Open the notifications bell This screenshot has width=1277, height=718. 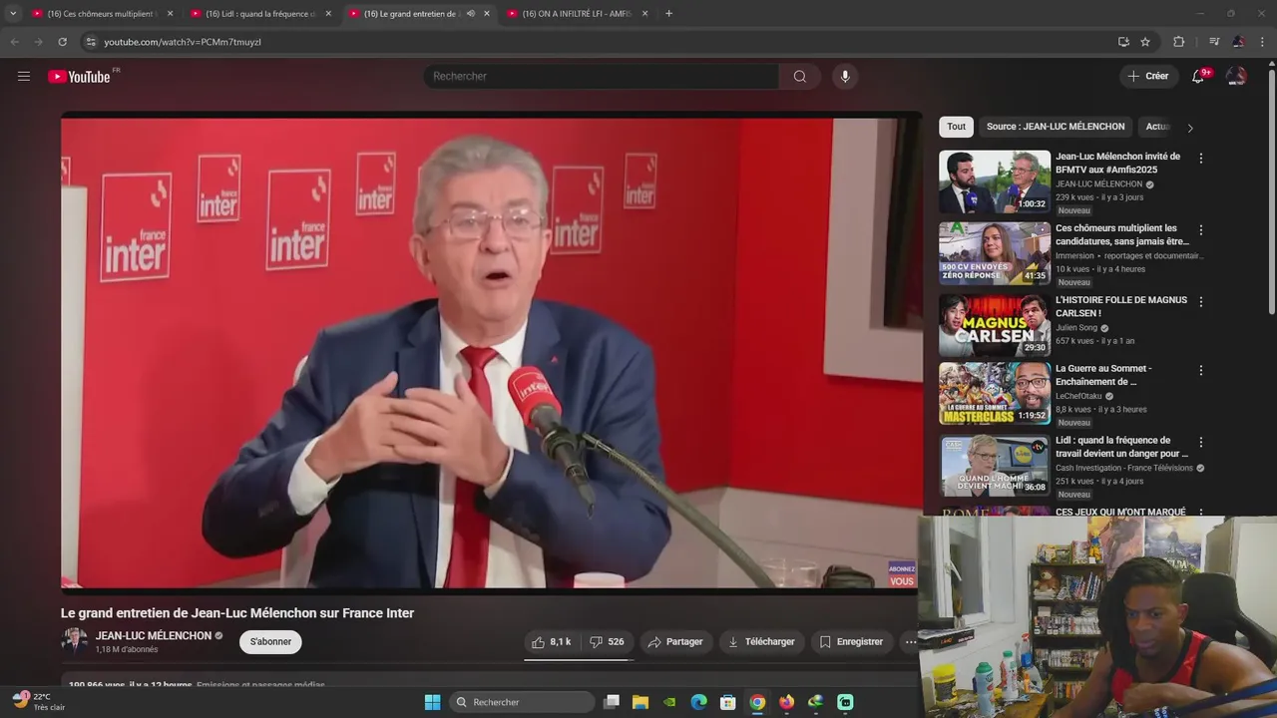click(x=1198, y=76)
